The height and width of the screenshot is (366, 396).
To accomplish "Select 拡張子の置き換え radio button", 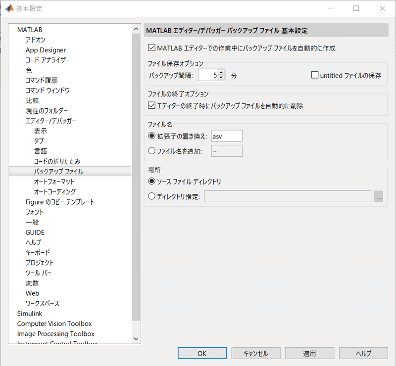I will [151, 136].
